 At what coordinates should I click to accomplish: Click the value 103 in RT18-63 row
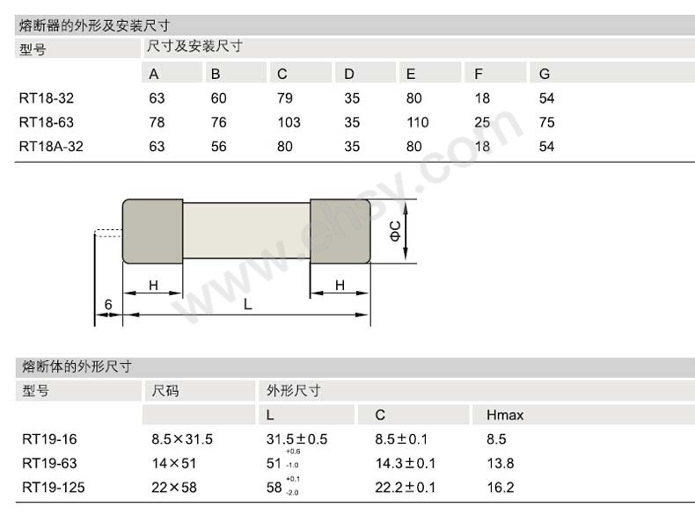tap(289, 122)
